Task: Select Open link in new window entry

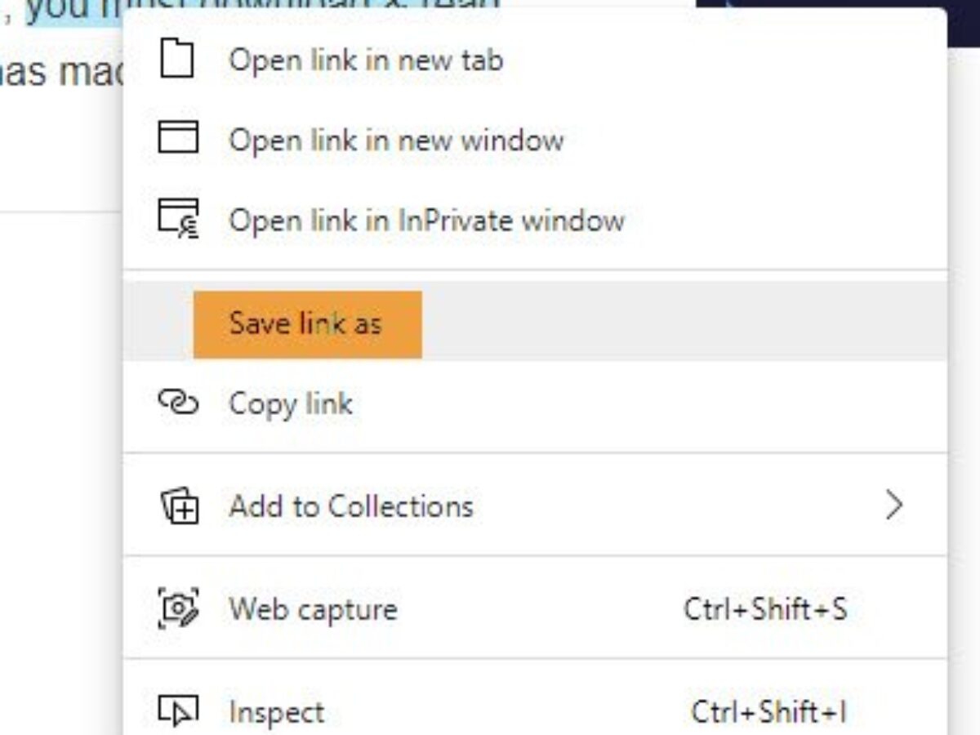Action: (x=396, y=139)
